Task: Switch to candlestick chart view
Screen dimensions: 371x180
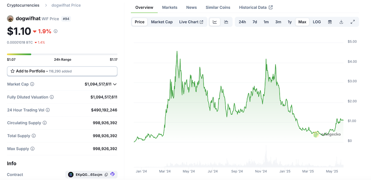Action: click(x=226, y=22)
